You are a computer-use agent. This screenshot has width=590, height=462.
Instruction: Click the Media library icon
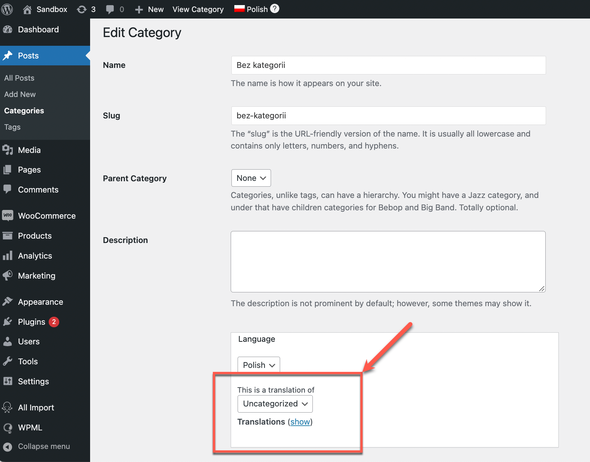click(x=8, y=150)
